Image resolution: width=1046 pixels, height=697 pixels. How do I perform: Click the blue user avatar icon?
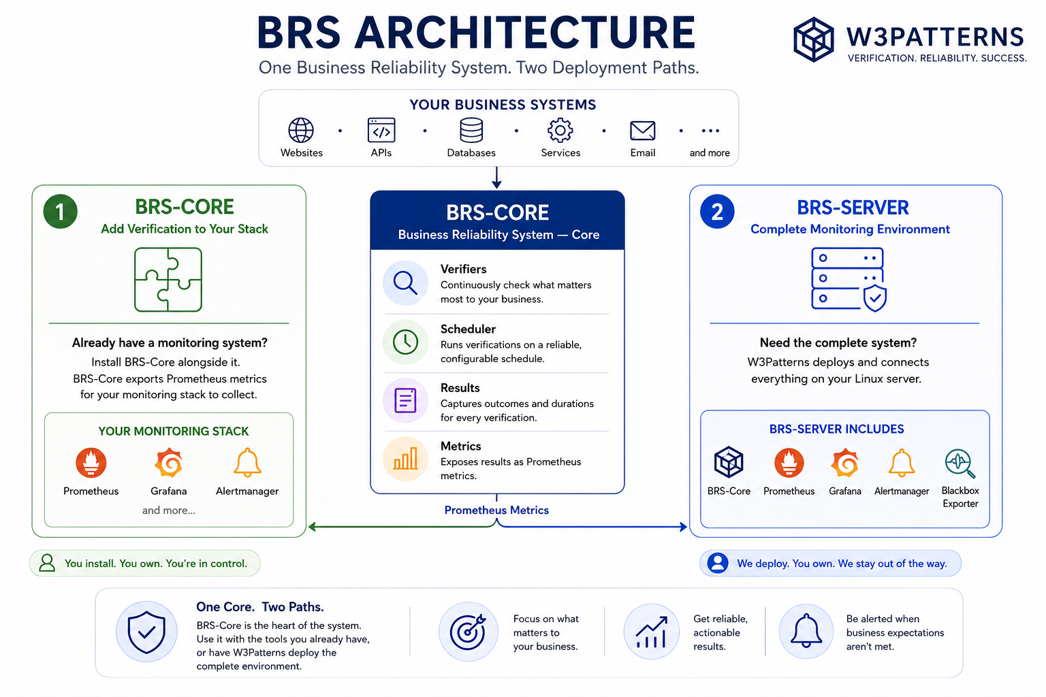(718, 563)
